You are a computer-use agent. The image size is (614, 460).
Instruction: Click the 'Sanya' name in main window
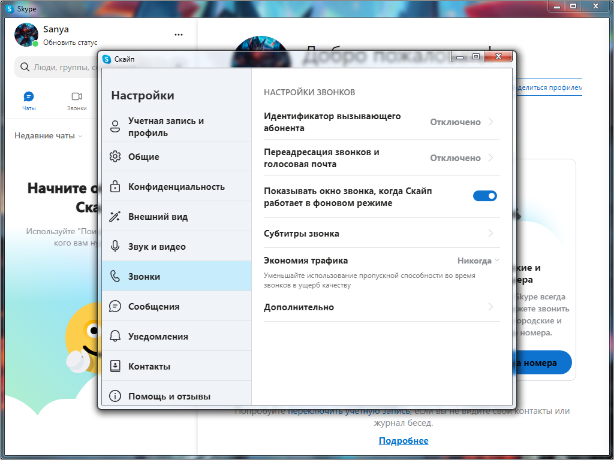coord(56,29)
